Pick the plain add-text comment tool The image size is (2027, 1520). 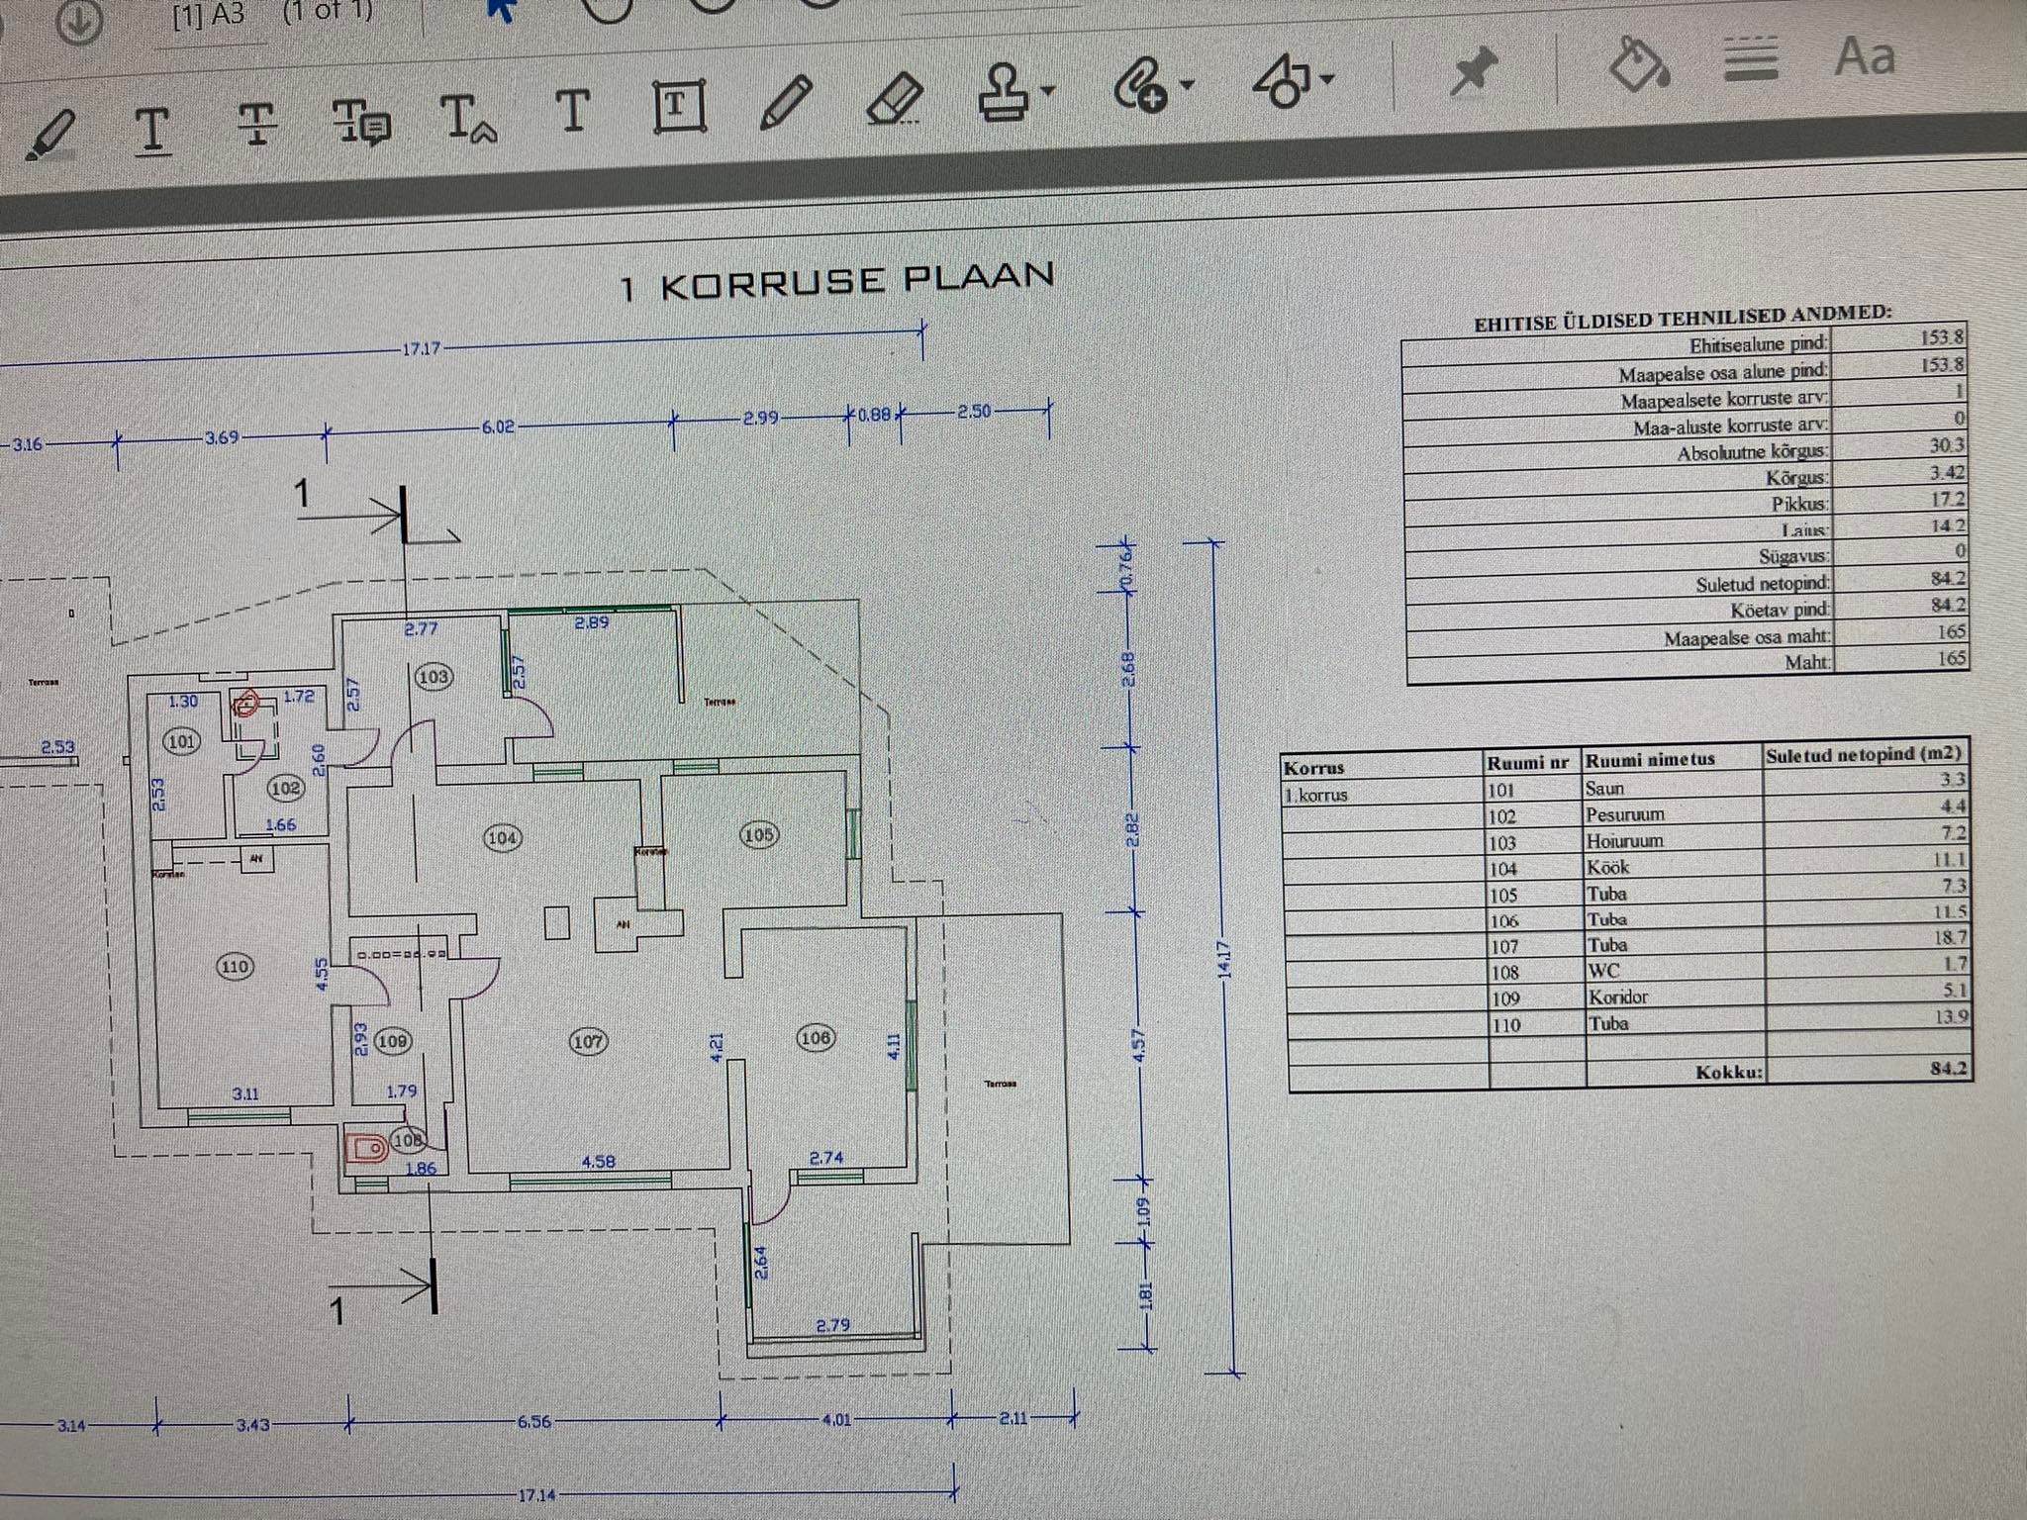coord(572,111)
